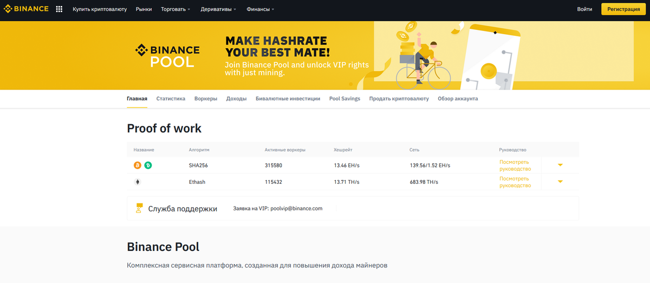Open Посмотреть руководство for Ethash
Screen dimensions: 650x283
click(515, 182)
